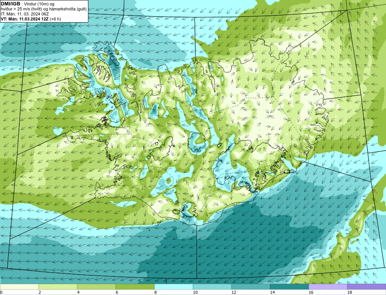
Task: Click the small purple wind maximum in Westfjords
Action: pos(112,58)
